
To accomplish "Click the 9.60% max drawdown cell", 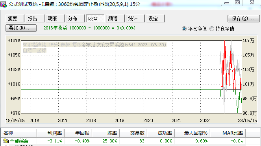I will (x=202, y=141).
